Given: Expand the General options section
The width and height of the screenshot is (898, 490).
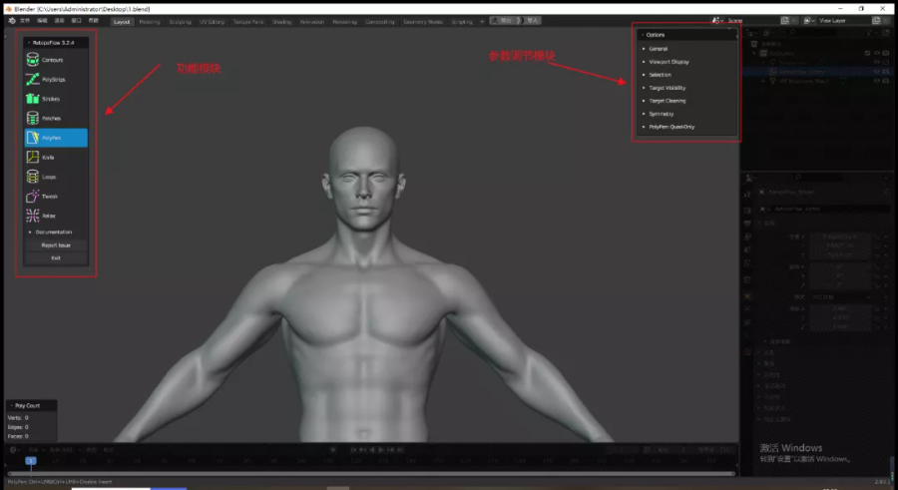Looking at the screenshot, I should click(659, 48).
